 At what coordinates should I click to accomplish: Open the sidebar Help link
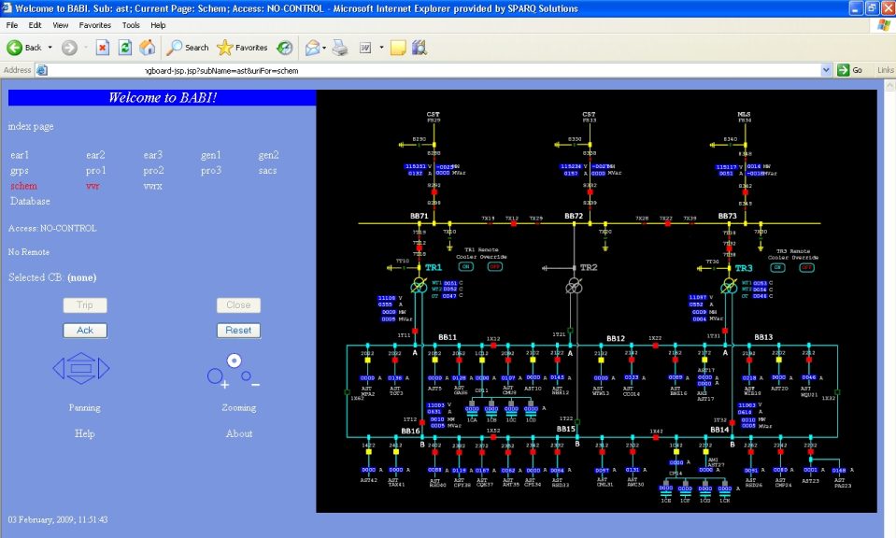[85, 433]
